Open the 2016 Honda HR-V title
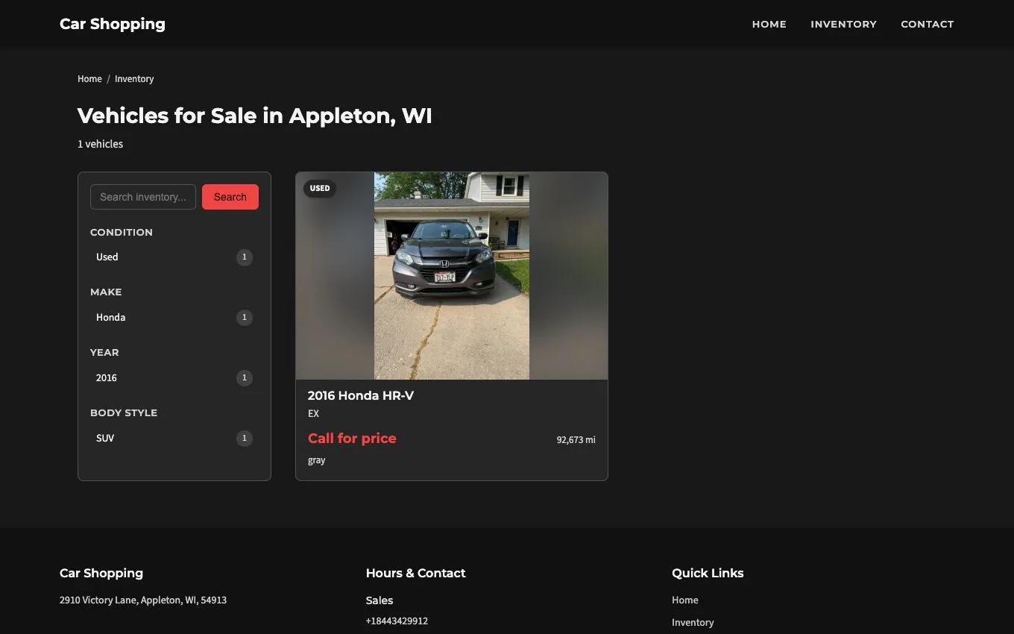The width and height of the screenshot is (1014, 634). pos(361,396)
